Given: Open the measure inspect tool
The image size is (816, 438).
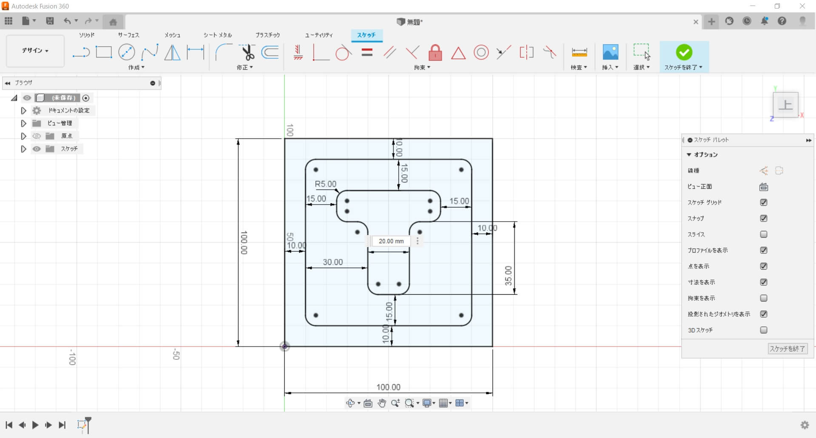Looking at the screenshot, I should tap(579, 52).
